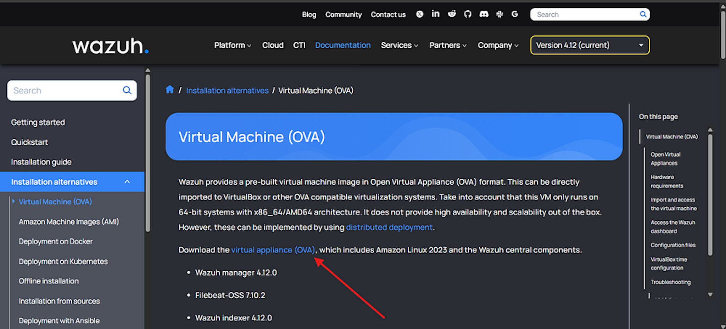Open the Google group icon

pyautogui.click(x=515, y=14)
